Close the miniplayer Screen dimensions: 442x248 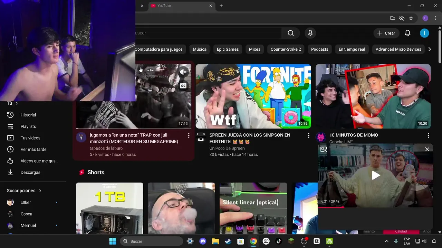tap(427, 149)
